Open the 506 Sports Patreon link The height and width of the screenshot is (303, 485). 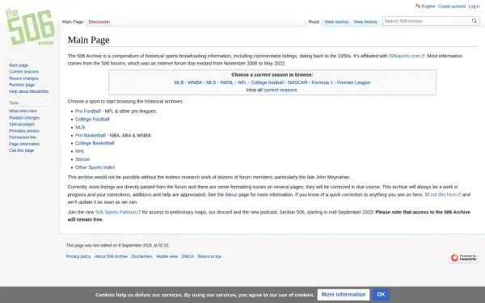[118, 212]
